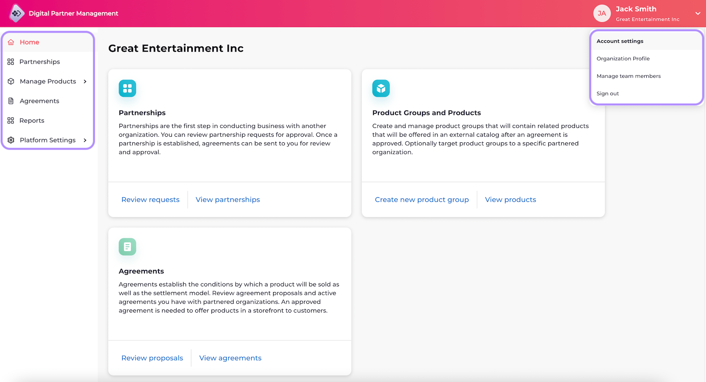The height and width of the screenshot is (382, 706).
Task: Open the Review requests link
Action: 150,200
